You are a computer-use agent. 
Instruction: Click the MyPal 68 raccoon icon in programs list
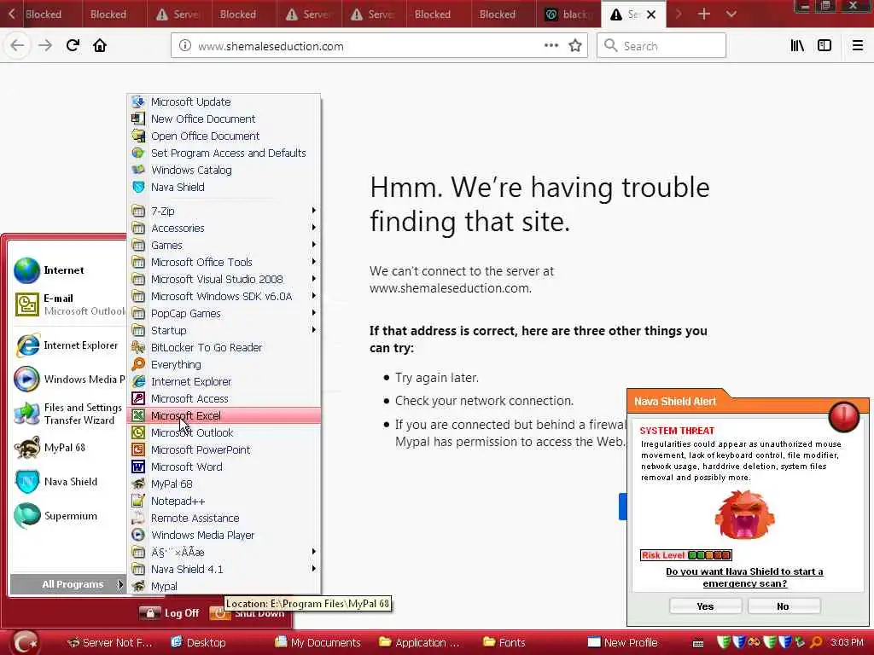tap(138, 484)
